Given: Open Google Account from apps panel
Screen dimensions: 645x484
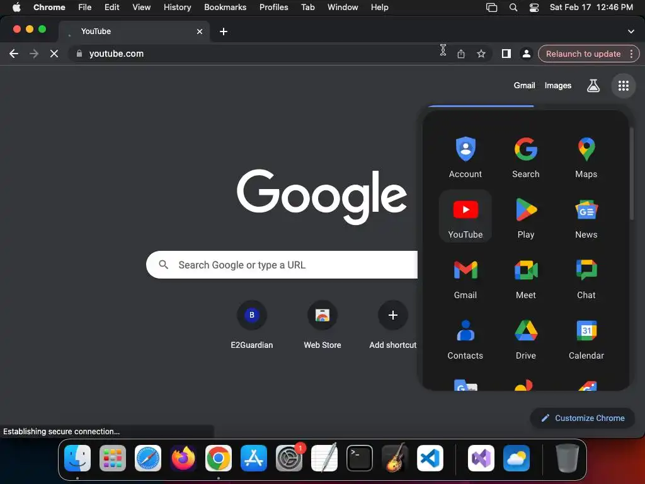Looking at the screenshot, I should click(465, 157).
